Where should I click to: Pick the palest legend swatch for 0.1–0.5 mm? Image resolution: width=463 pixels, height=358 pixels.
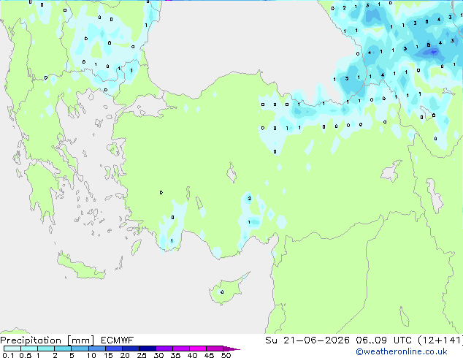pos(12,349)
